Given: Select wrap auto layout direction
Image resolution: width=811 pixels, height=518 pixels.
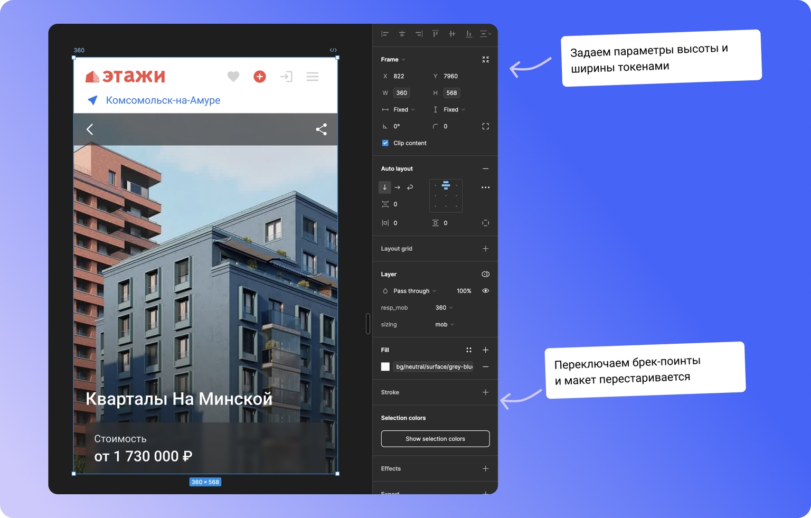Looking at the screenshot, I should tap(410, 187).
